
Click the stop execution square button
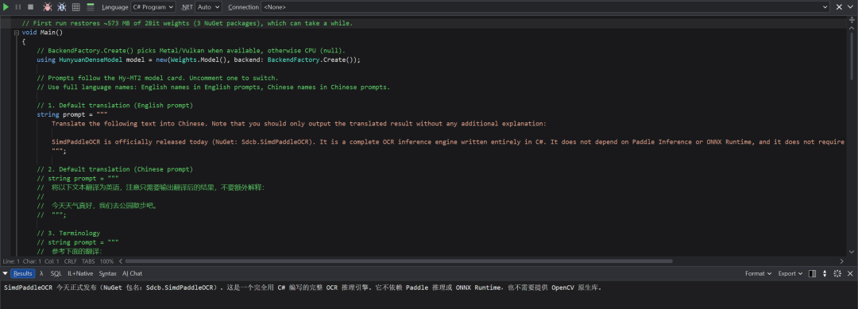(x=30, y=7)
